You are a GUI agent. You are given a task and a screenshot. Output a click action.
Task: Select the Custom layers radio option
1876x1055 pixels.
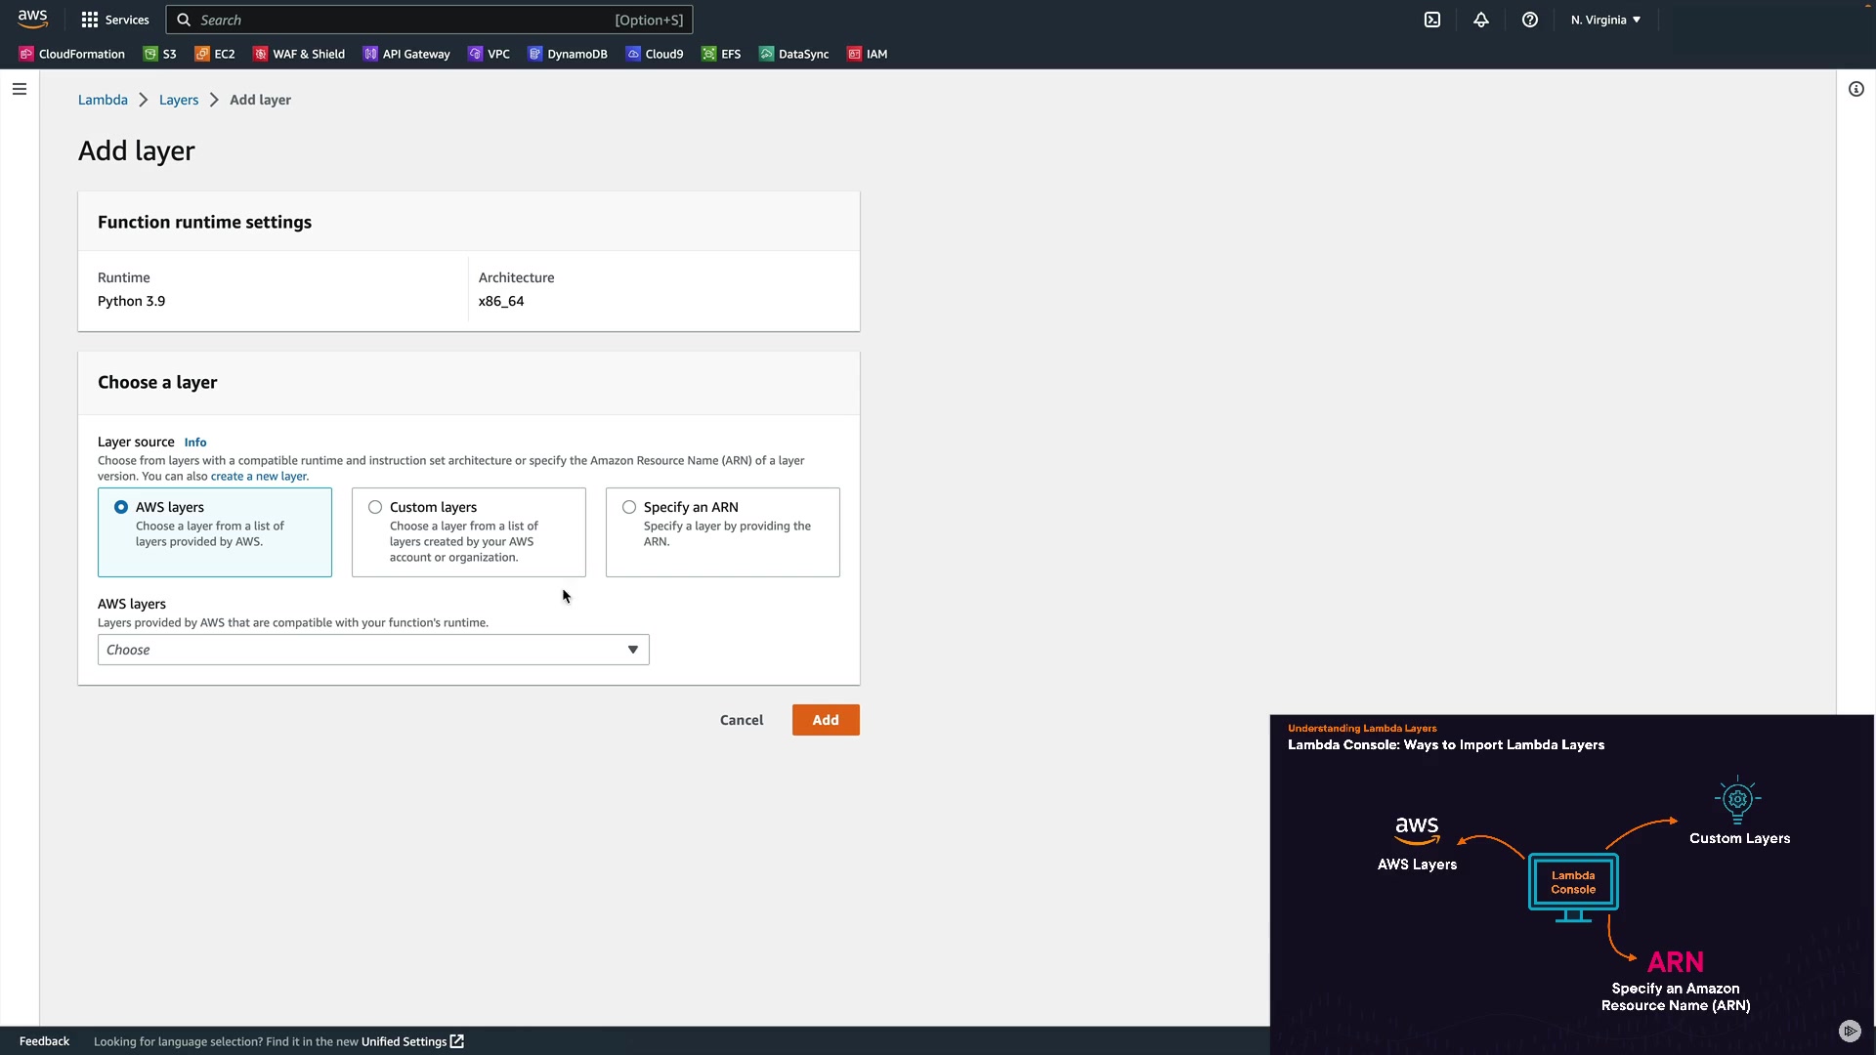[x=375, y=507]
